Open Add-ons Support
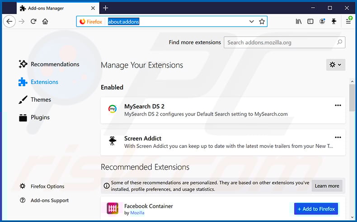357x222 pixels. click(44, 200)
